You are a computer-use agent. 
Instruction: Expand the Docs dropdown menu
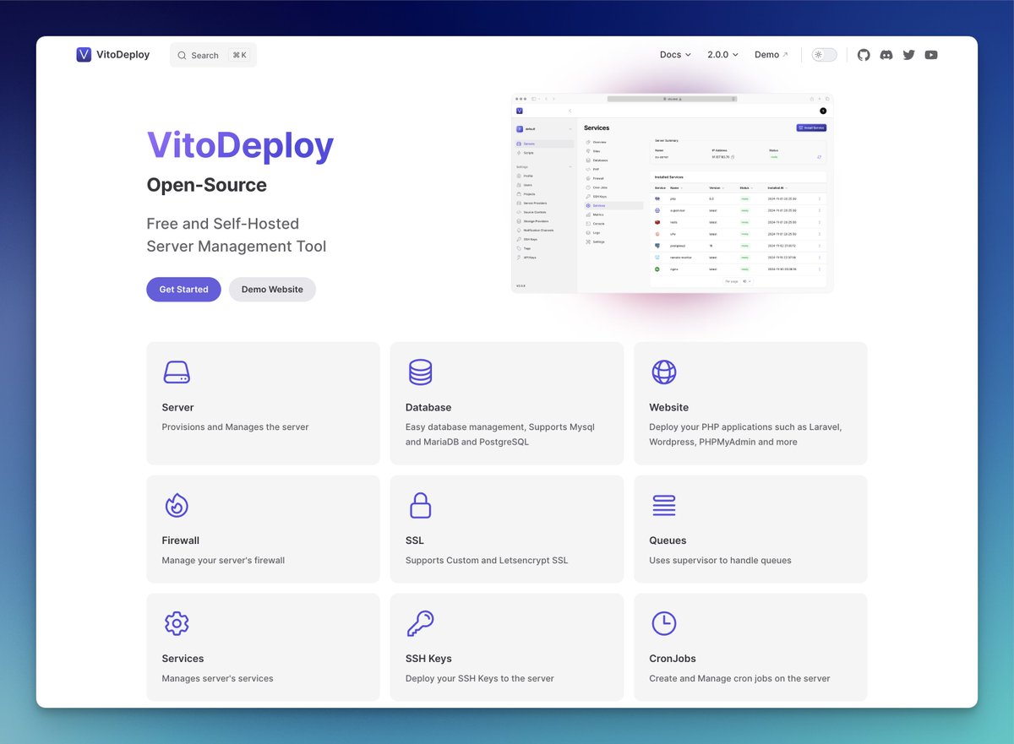point(675,54)
